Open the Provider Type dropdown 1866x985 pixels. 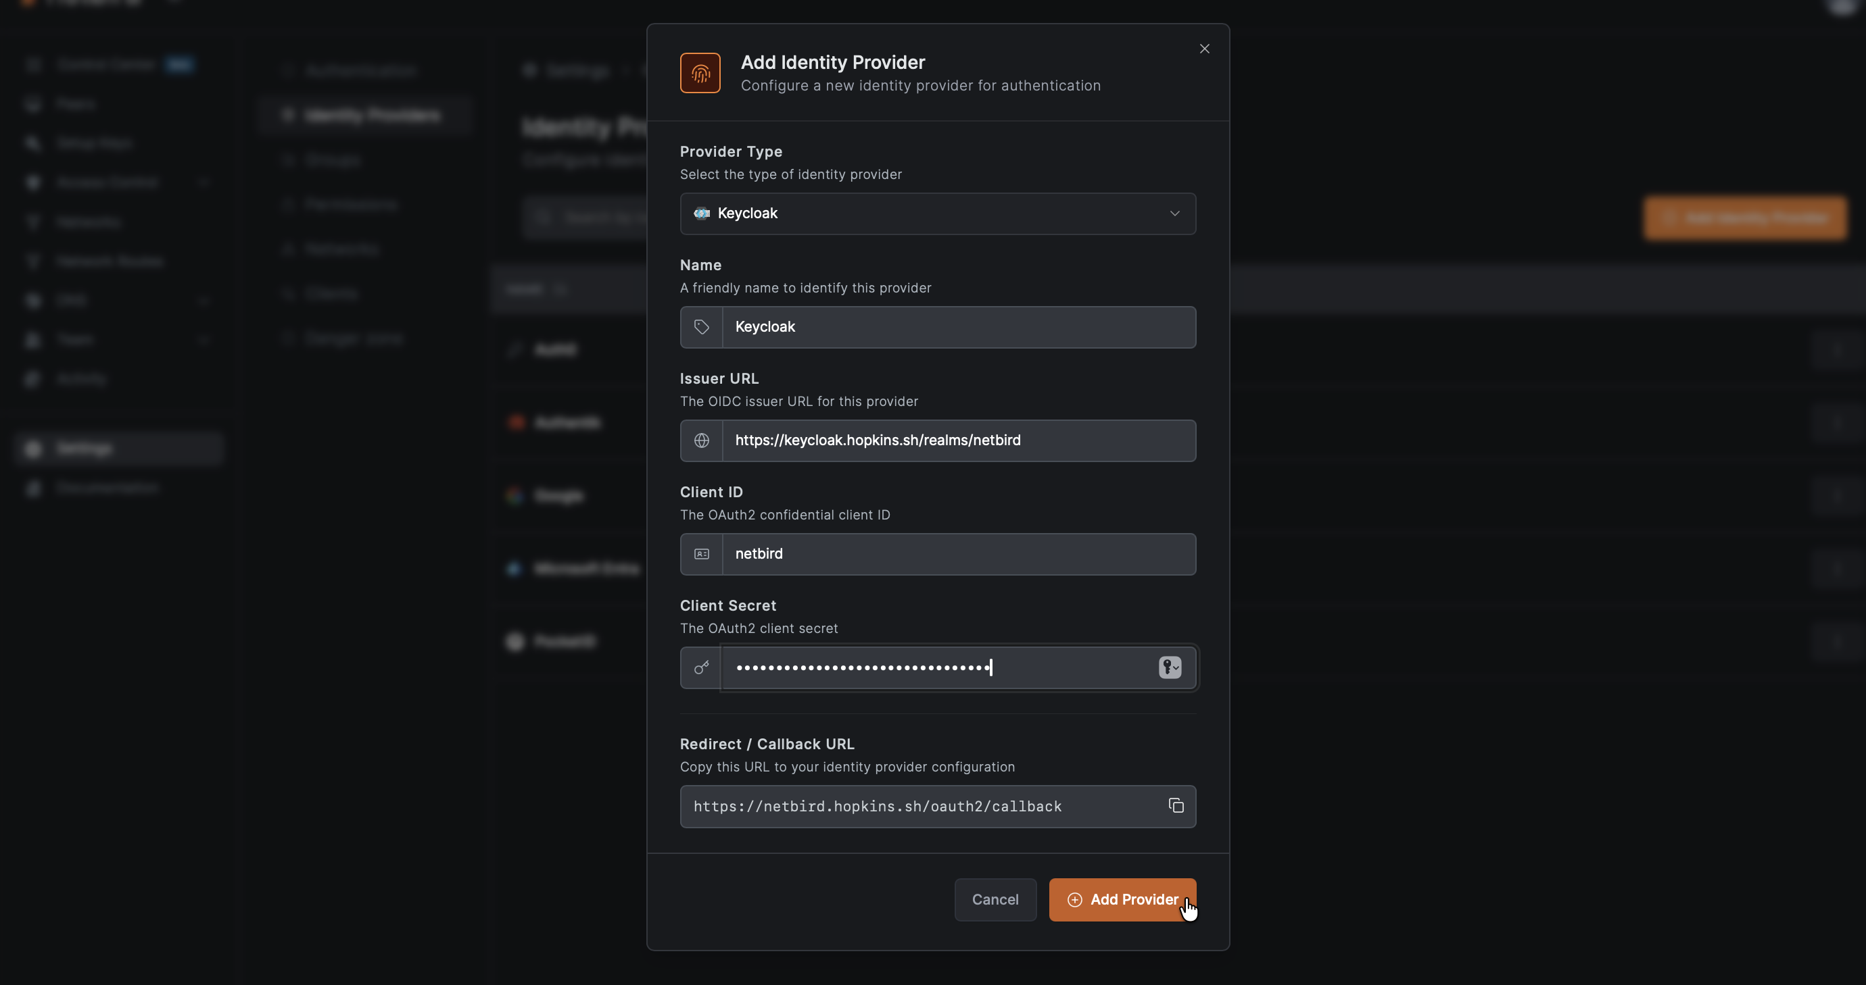pyautogui.click(x=936, y=213)
